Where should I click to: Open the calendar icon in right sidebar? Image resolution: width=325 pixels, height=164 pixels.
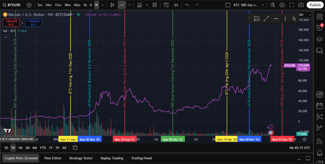pyautogui.click(x=319, y=106)
